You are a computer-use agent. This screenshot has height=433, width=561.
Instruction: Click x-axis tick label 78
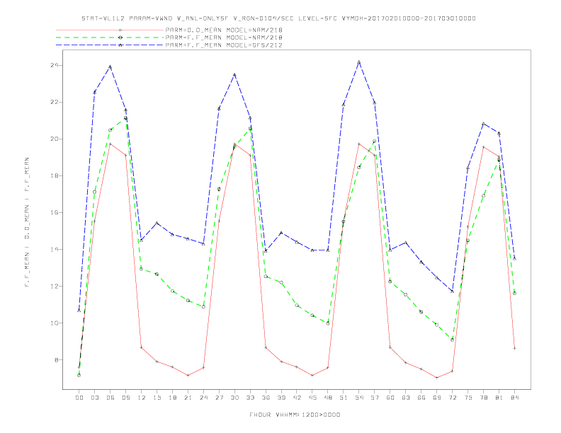pos(483,398)
